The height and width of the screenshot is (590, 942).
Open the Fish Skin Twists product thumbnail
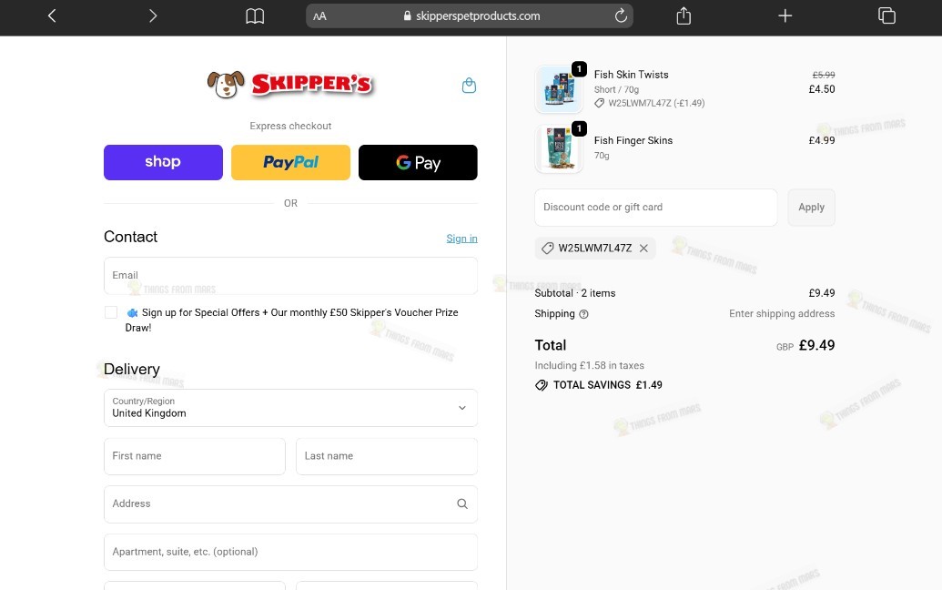pyautogui.click(x=559, y=89)
